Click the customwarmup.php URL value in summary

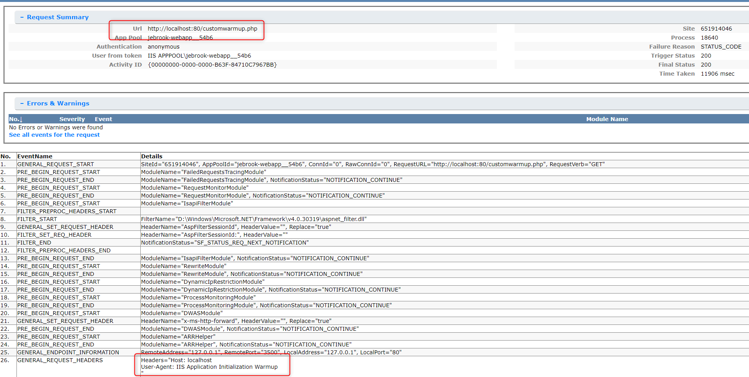click(202, 29)
